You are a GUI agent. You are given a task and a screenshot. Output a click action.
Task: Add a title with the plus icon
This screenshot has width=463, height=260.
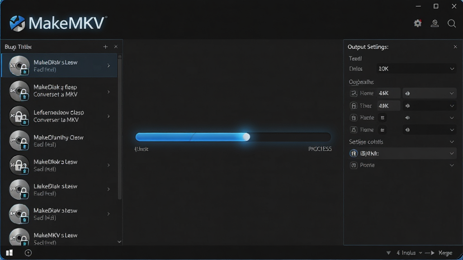[105, 46]
